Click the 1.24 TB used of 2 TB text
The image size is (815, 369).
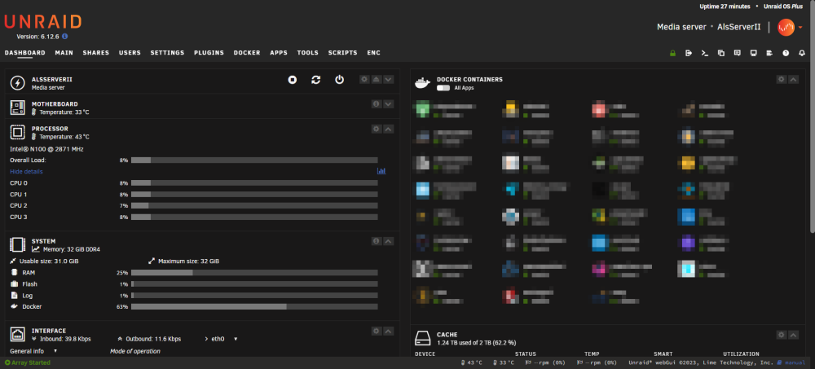click(x=477, y=343)
